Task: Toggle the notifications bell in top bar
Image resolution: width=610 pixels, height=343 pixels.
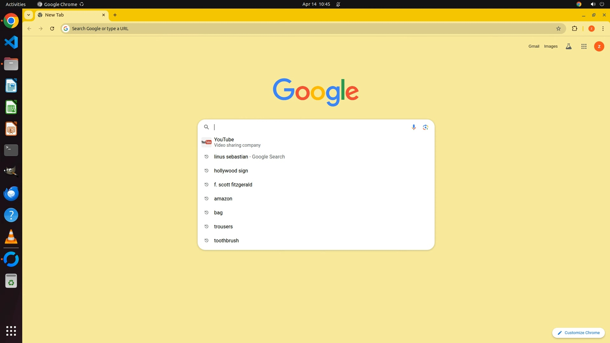Action: pyautogui.click(x=338, y=4)
